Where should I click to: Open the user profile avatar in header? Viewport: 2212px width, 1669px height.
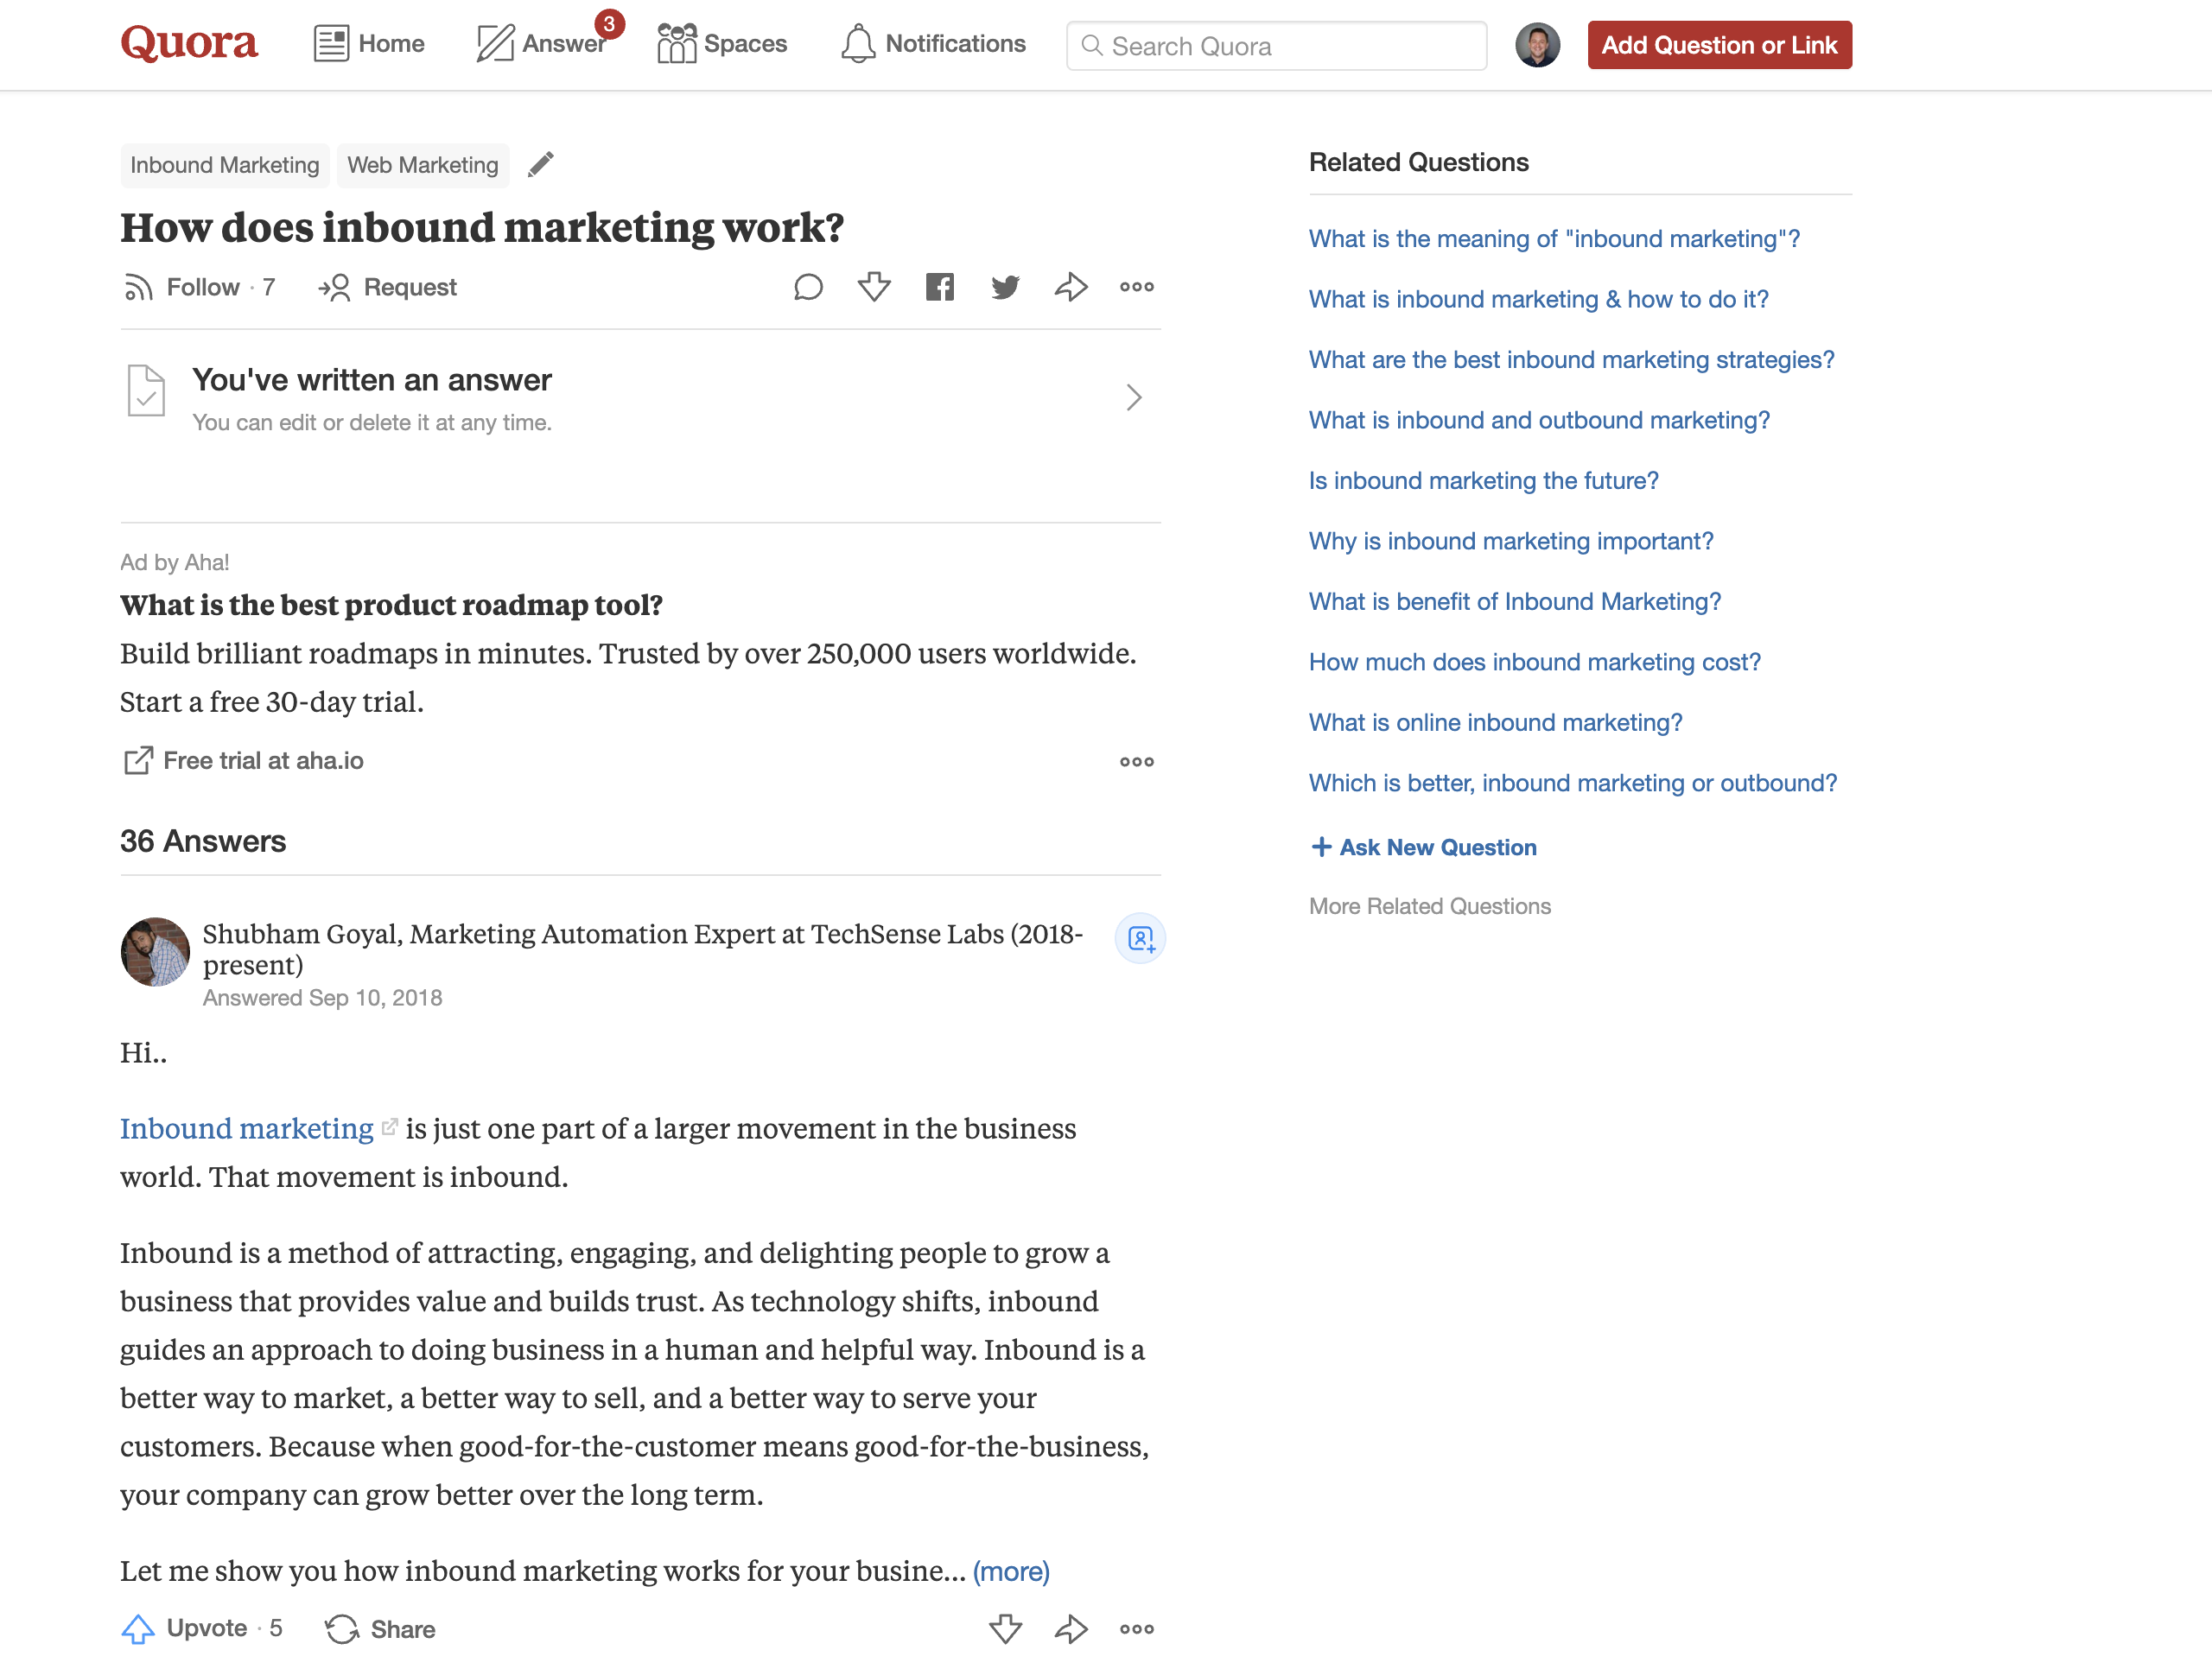pos(1537,45)
